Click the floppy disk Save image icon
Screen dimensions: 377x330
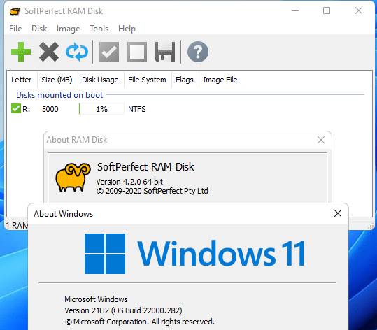point(165,52)
